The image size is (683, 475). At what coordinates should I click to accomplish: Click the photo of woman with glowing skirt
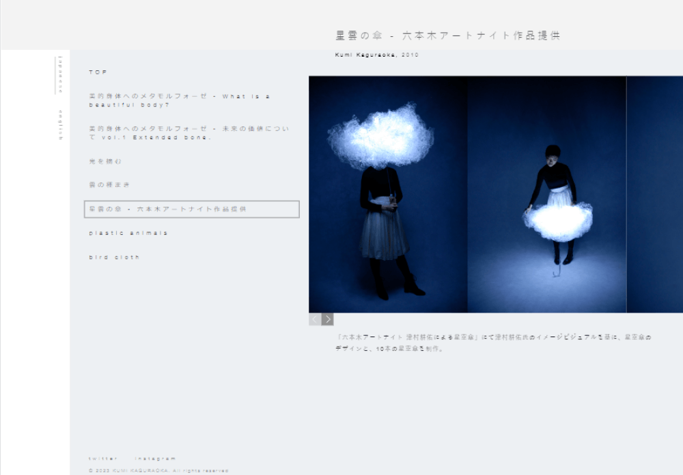point(546,195)
